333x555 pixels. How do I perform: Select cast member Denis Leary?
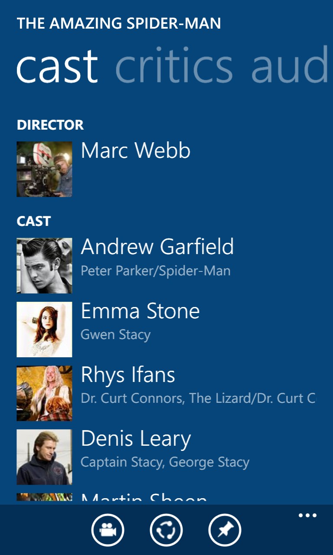click(136, 439)
